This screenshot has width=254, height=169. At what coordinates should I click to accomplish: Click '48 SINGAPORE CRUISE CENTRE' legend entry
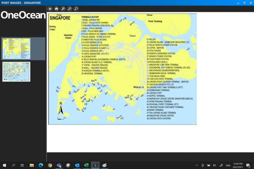coord(161,116)
